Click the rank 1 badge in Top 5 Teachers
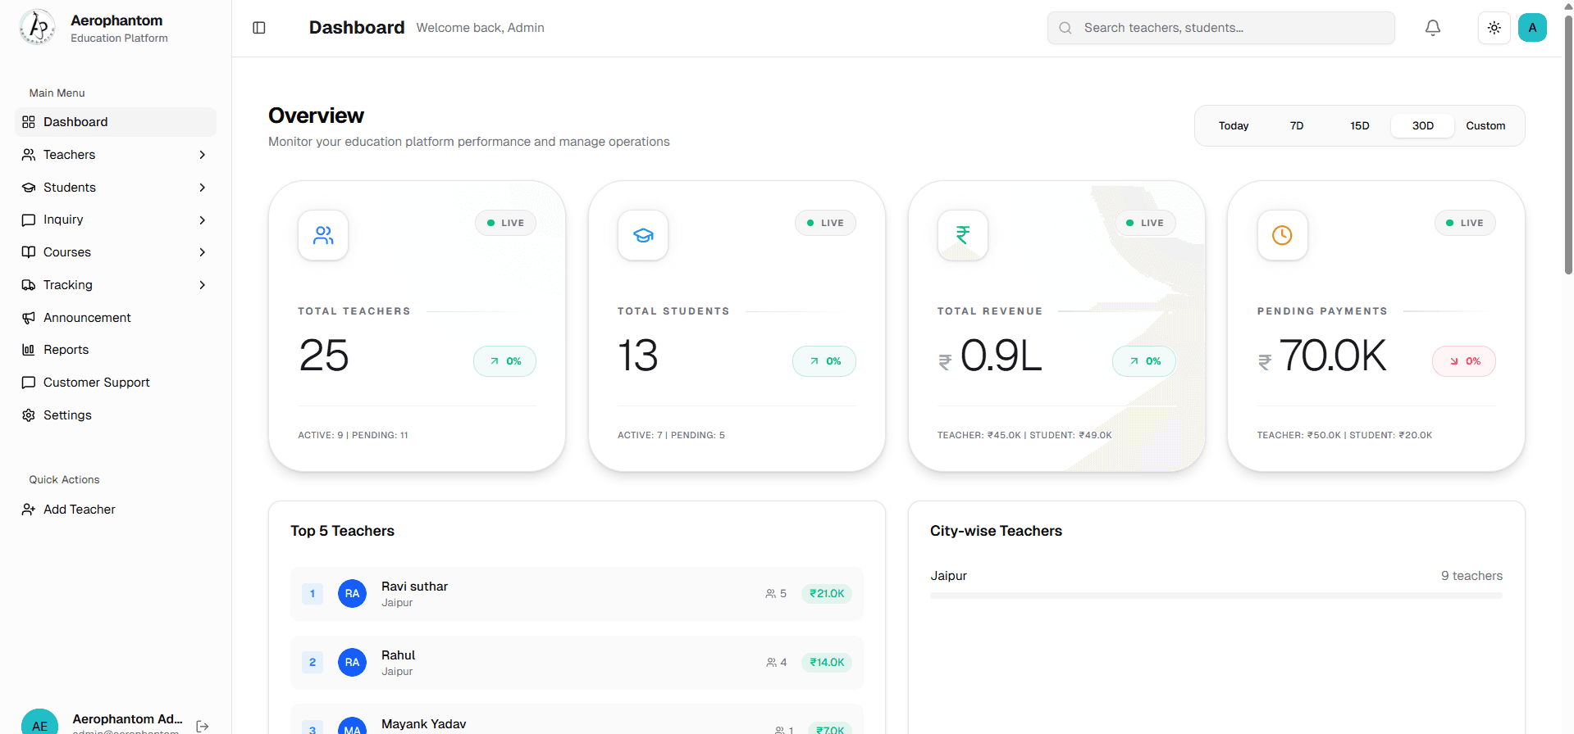This screenshot has height=734, width=1574. point(313,594)
